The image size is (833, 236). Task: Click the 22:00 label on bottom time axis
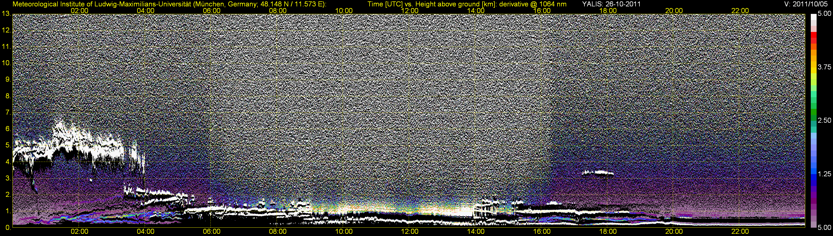coord(740,232)
